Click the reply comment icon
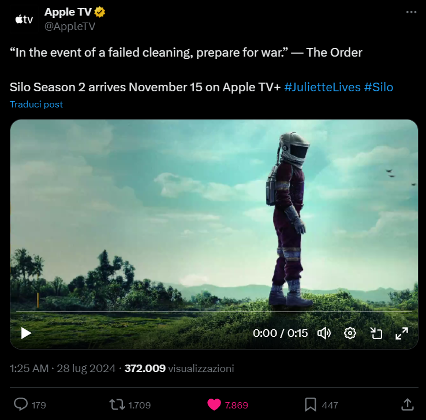Screen dimensions: 426x420 pos(21,404)
